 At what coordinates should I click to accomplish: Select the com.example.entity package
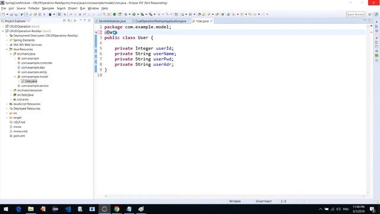pos(34,72)
